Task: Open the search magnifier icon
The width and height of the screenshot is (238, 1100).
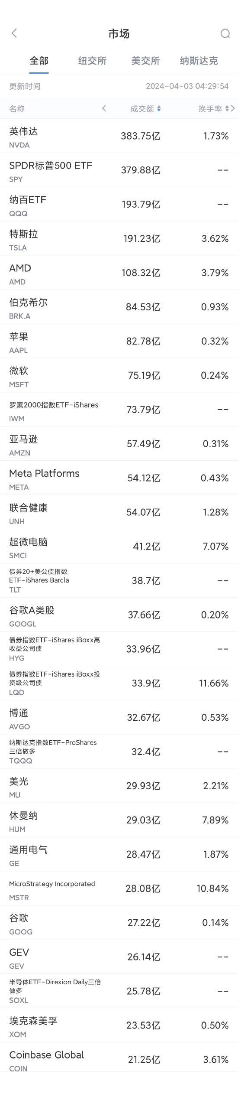Action: (x=225, y=33)
